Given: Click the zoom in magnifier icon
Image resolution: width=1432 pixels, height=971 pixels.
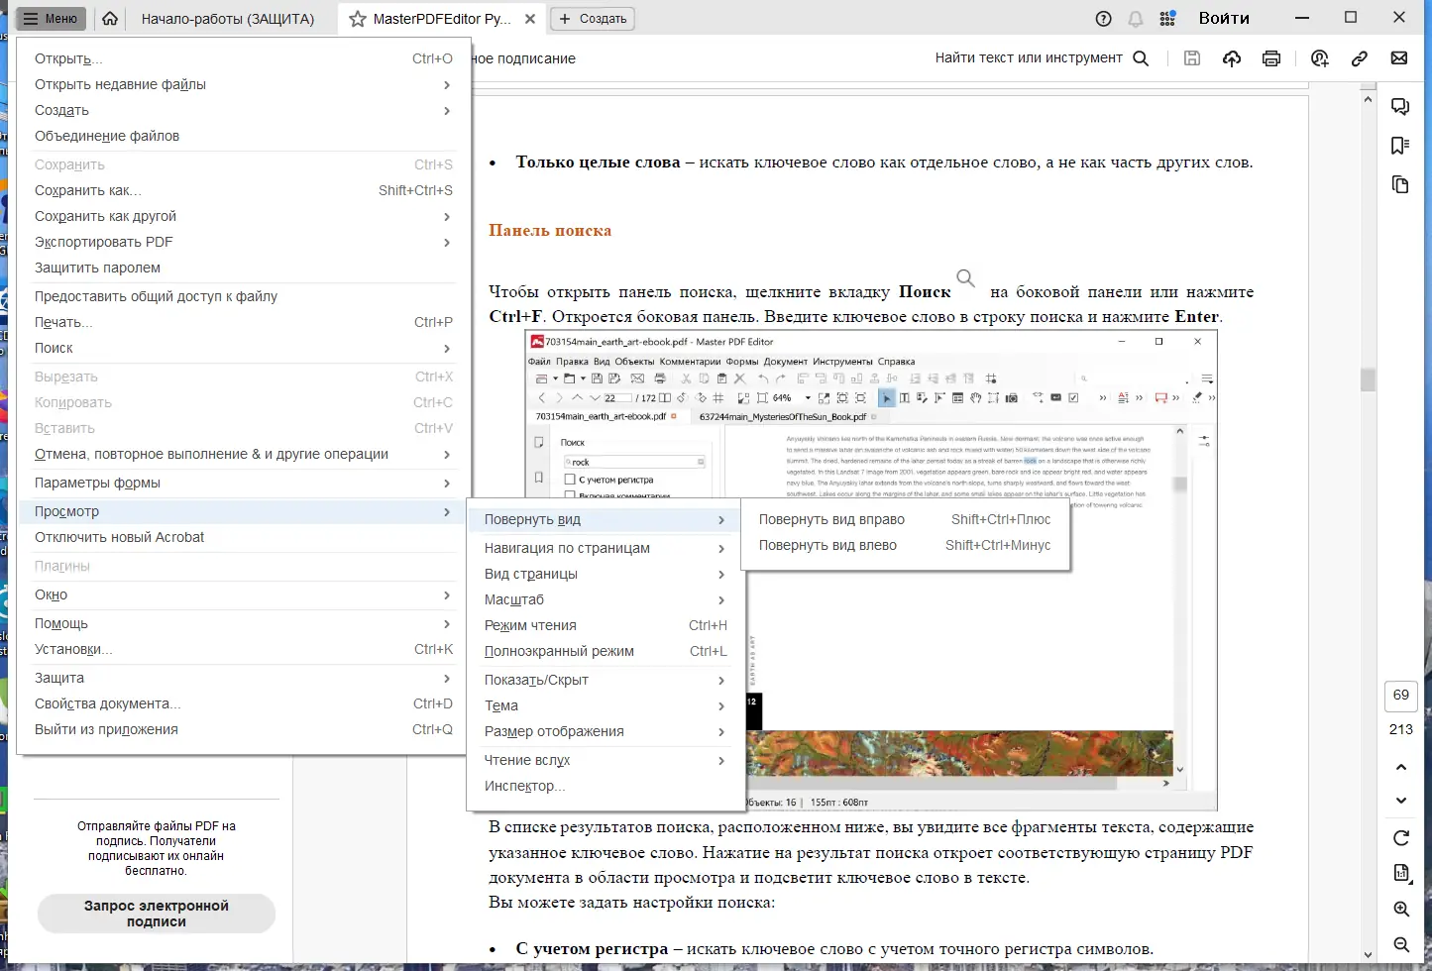Looking at the screenshot, I should click(x=1400, y=910).
